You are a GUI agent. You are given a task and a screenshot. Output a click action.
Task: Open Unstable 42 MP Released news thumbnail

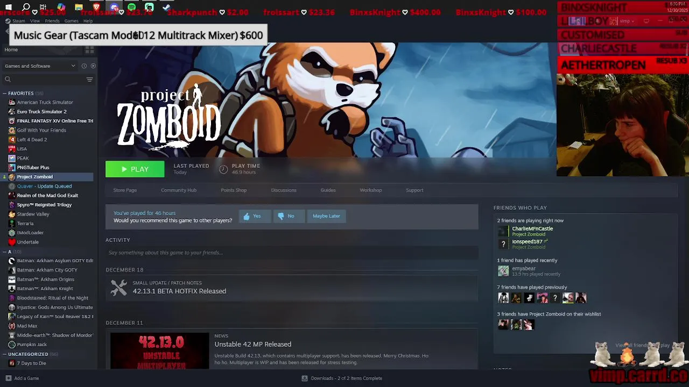point(159,351)
